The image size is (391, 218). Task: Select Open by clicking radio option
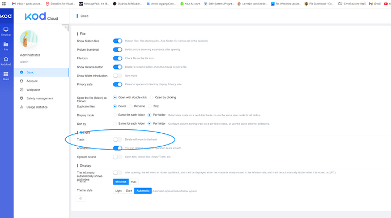(x=152, y=98)
